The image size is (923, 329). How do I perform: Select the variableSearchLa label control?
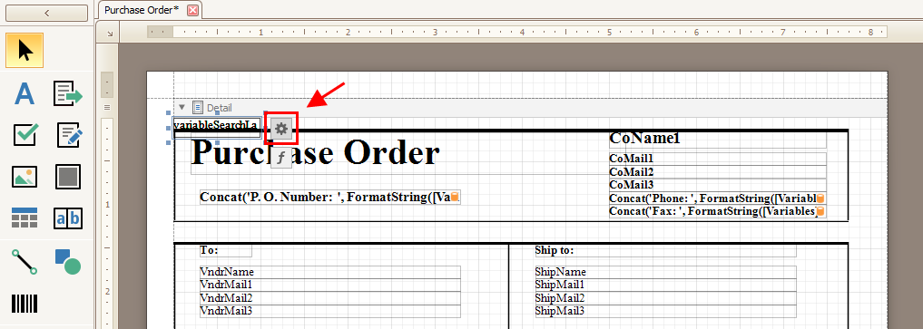[216, 125]
